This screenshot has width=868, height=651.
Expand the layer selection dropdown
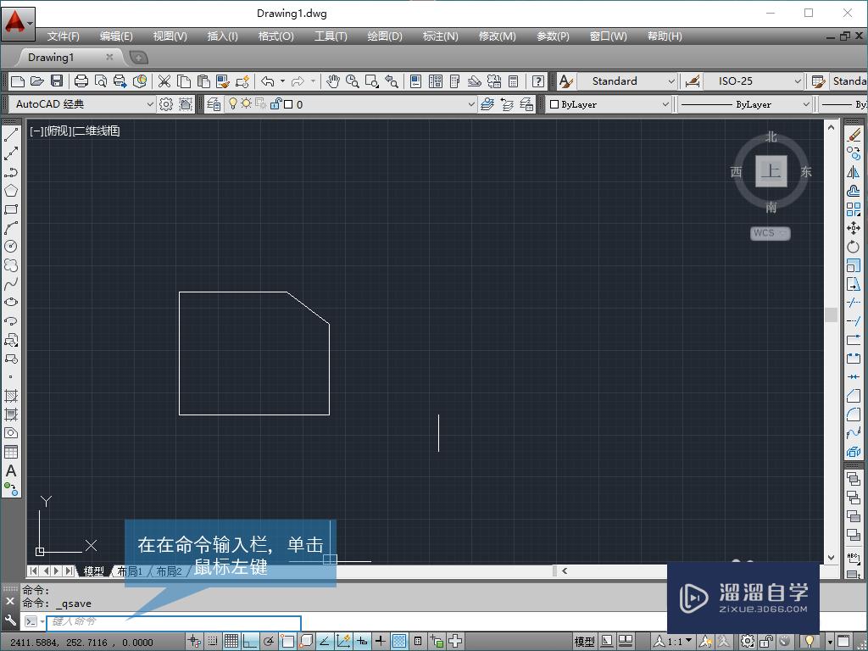tap(471, 103)
